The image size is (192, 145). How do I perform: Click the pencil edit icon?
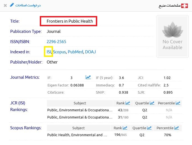(11, 5)
